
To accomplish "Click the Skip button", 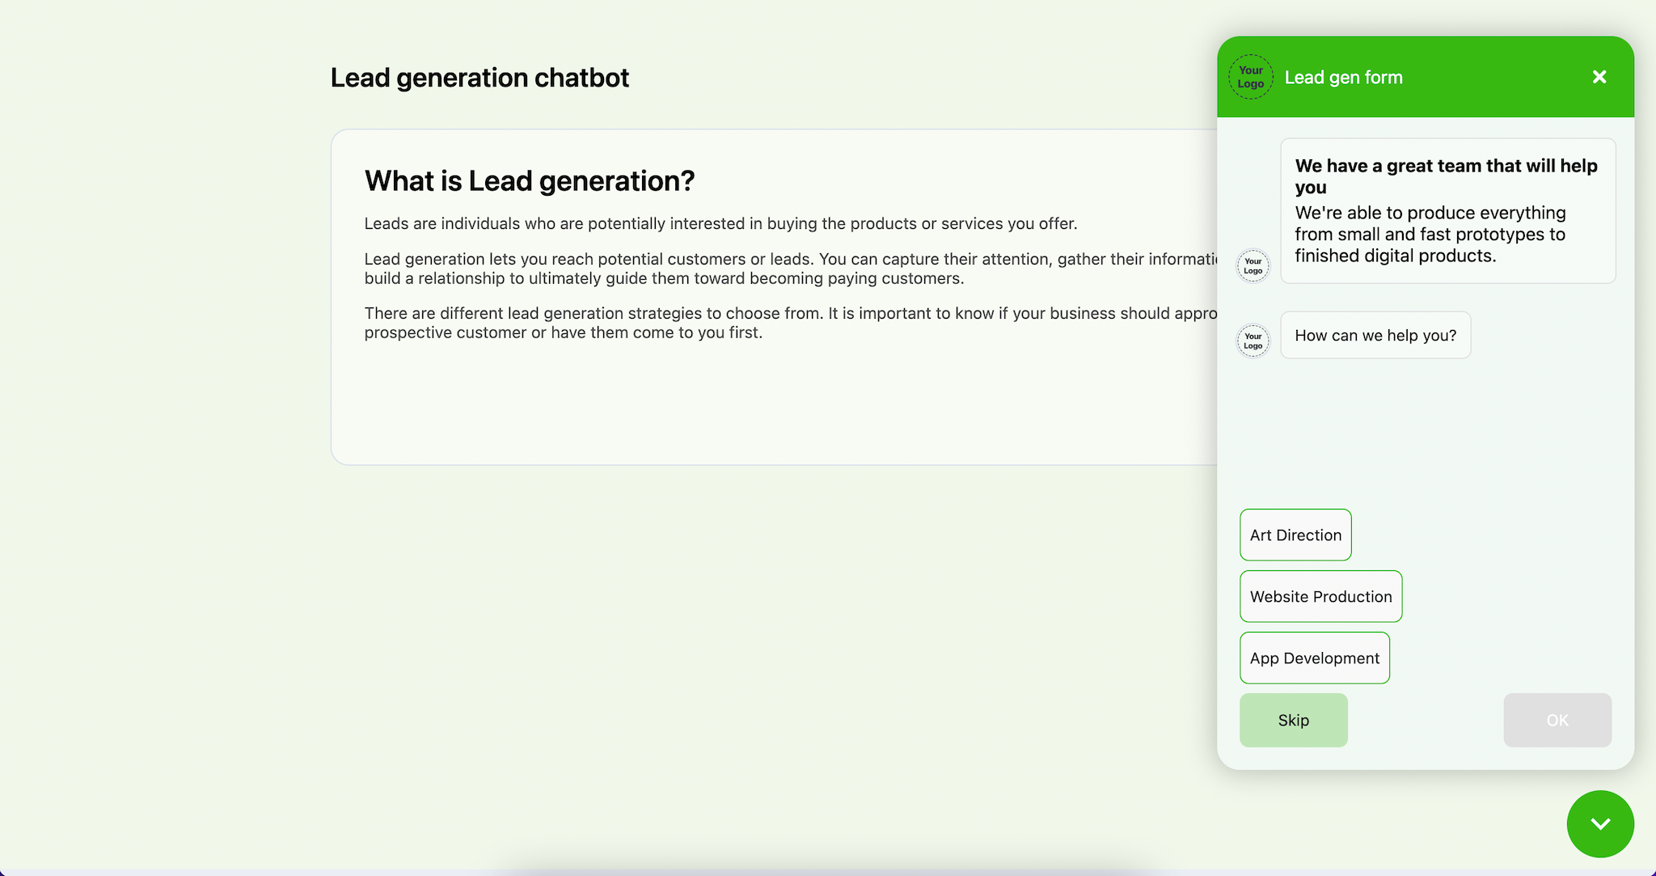I will [1293, 719].
